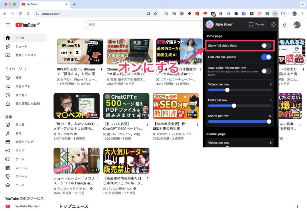Open ライブ in sidebar

[25, 150]
